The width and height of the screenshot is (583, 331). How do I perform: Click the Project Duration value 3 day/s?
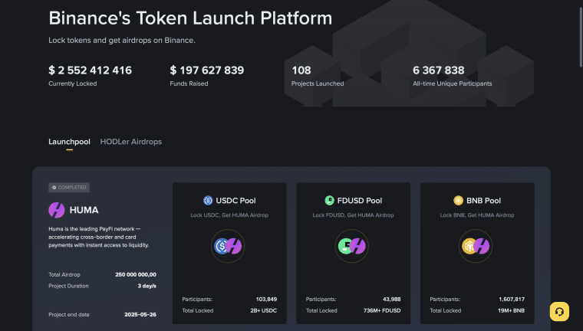(147, 286)
